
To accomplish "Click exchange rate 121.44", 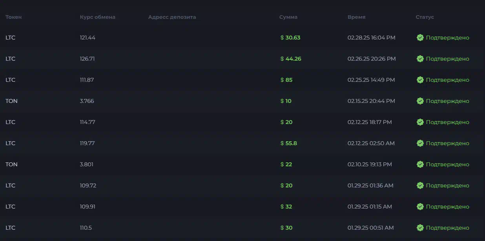I will 88,38.
